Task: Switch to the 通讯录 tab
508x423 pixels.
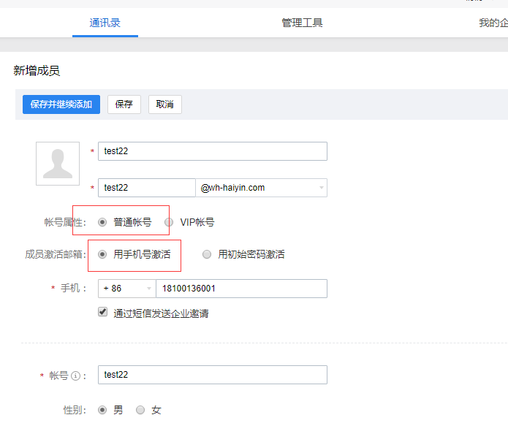Action: coord(105,23)
